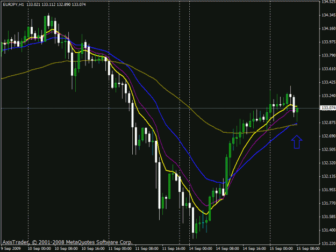This screenshot has width=336, height=252.
Task: Click price level 131.585 on the scale
Action: pos(328,217)
